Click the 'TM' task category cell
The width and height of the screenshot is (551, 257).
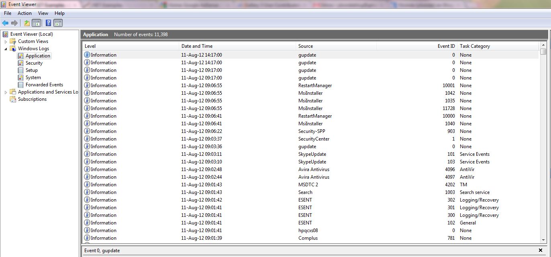463,185
